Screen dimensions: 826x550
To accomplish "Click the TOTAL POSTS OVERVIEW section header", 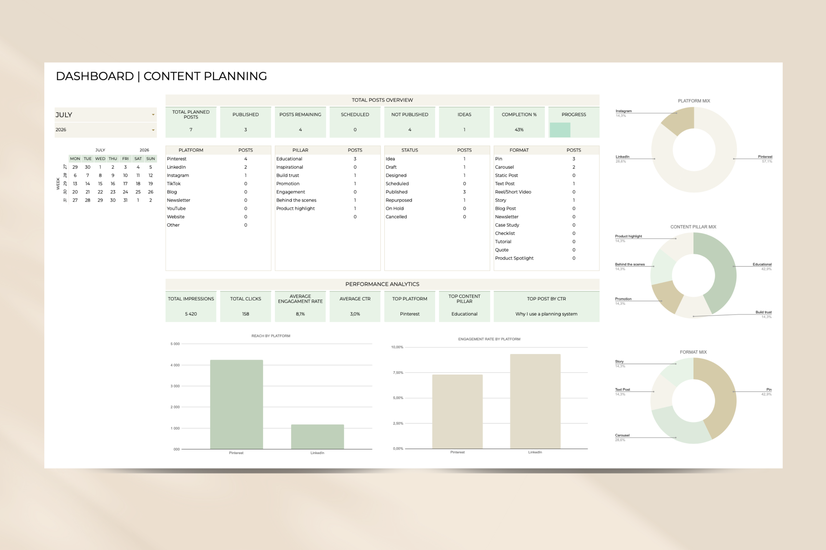I will [x=382, y=100].
